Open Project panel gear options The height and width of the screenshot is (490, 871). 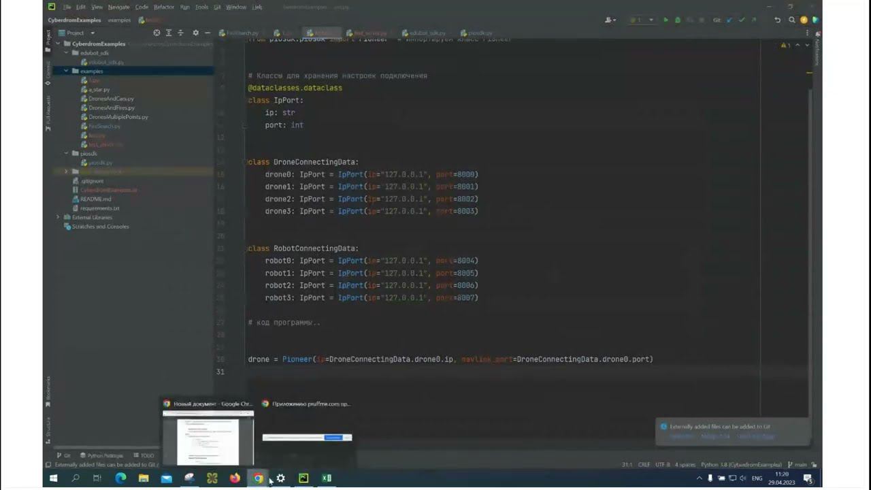tap(196, 33)
